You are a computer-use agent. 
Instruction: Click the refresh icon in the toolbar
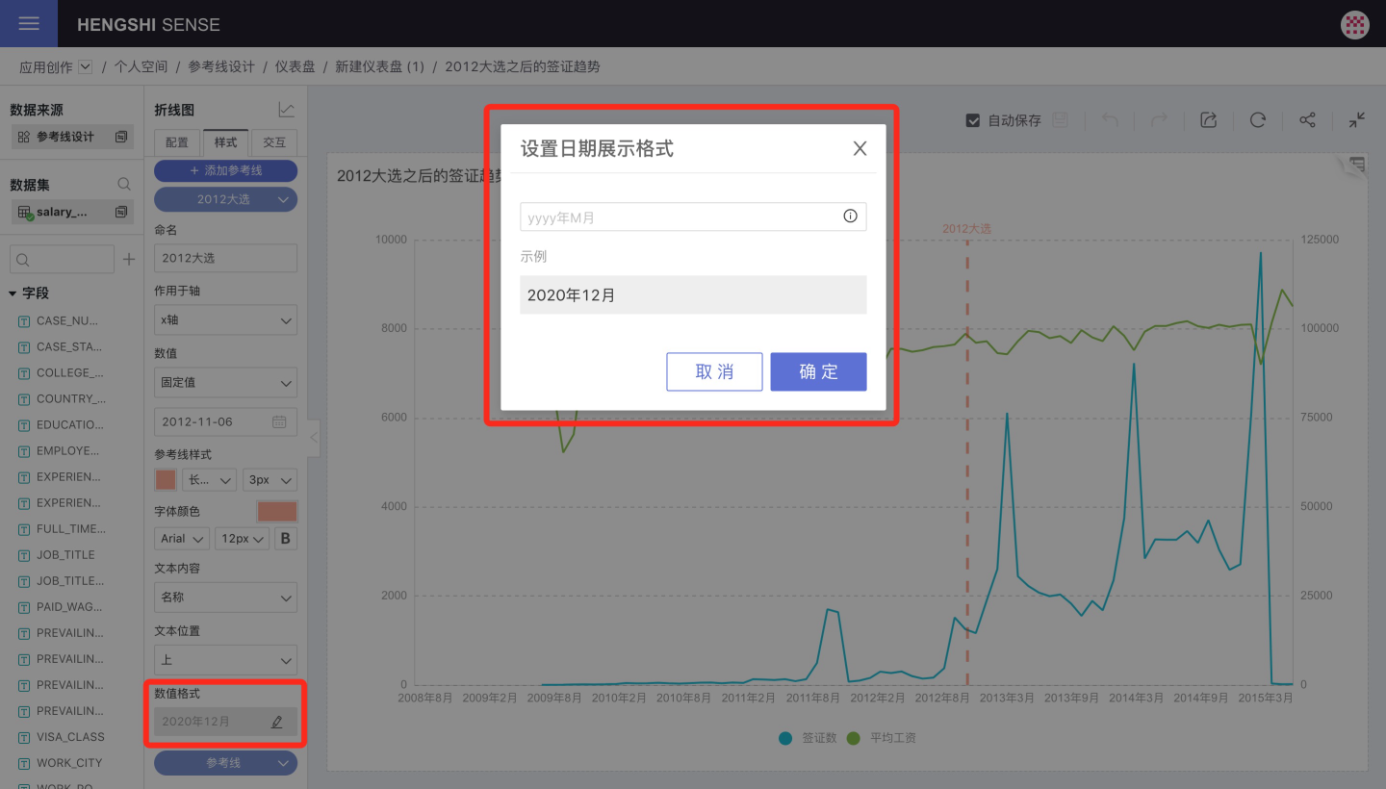[1258, 120]
